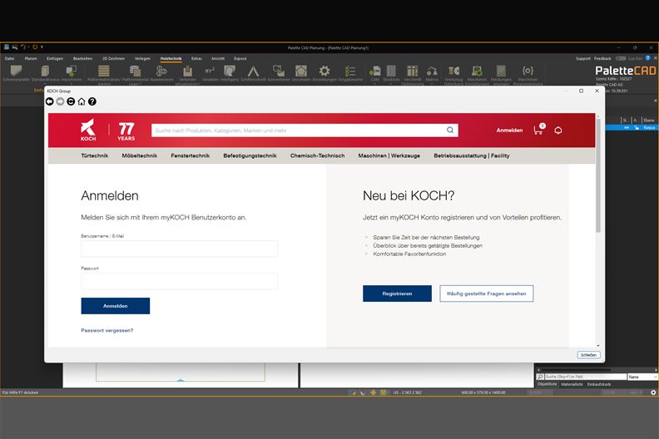Open settings gear in status bar

point(653,392)
